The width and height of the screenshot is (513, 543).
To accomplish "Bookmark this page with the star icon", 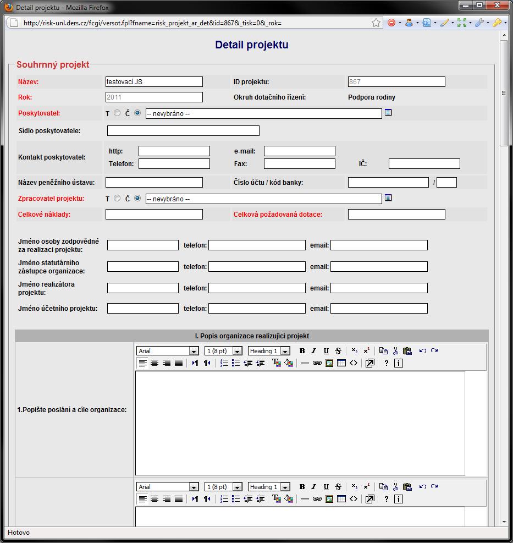I will point(376,23).
